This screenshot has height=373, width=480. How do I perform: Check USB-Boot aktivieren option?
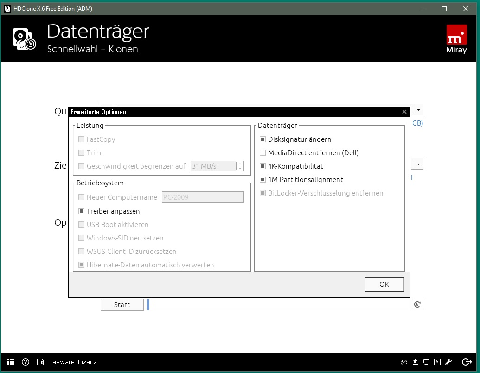point(82,225)
